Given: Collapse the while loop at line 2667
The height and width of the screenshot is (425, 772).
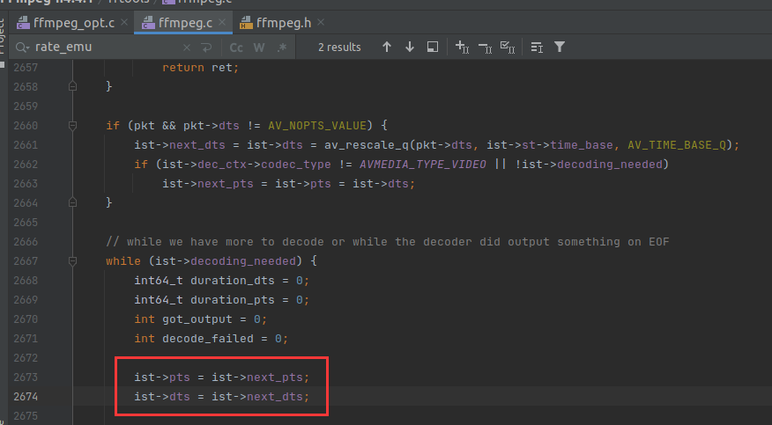Looking at the screenshot, I should click(x=72, y=261).
